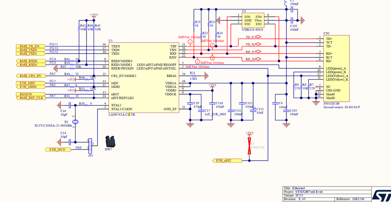Click the RMII_RXD1 port label
Image resolution: width=391 pixels, height=202 pixels.
[31, 65]
